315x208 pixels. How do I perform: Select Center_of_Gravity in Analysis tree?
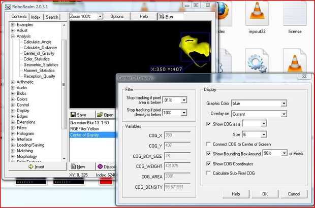tap(39, 53)
